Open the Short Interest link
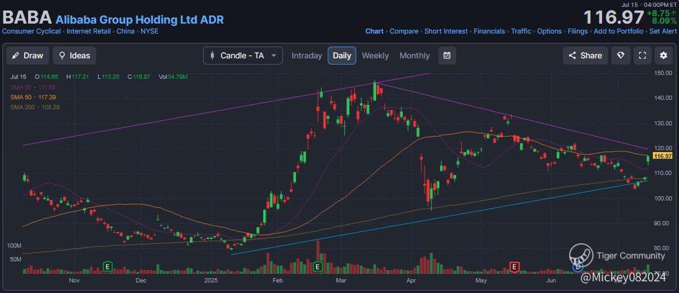The height and width of the screenshot is (293, 679). (446, 31)
